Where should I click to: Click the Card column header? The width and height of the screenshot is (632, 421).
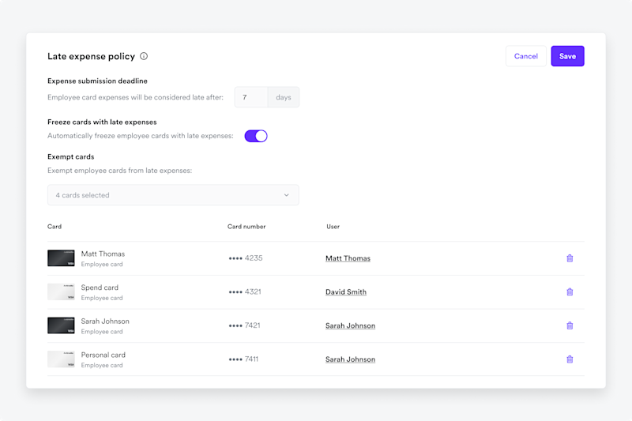(x=55, y=227)
